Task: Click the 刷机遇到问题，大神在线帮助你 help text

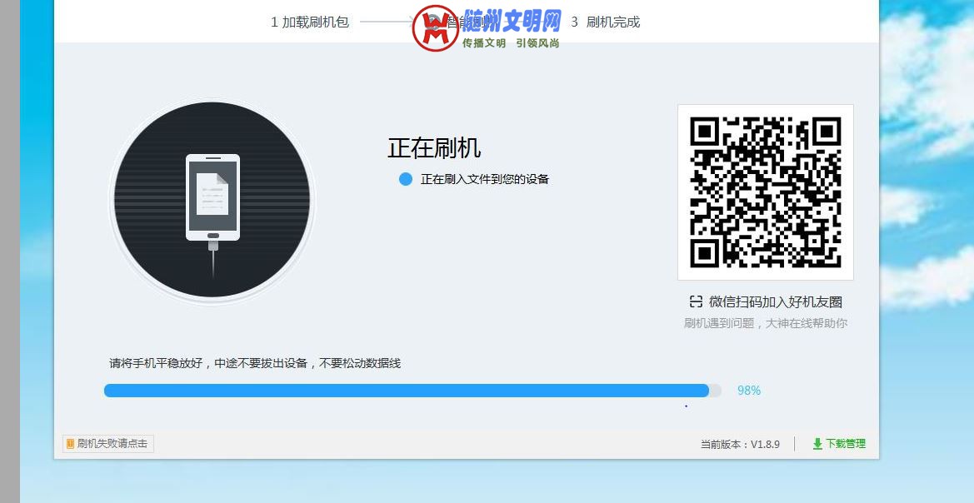Action: point(765,323)
